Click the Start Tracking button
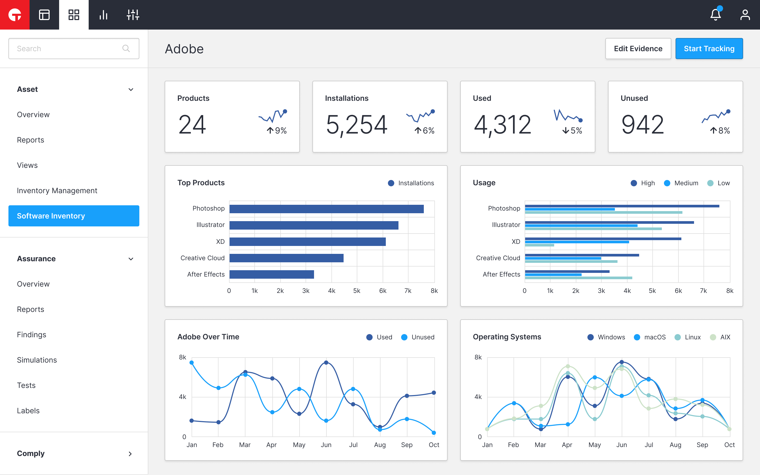760x475 pixels. (709, 48)
